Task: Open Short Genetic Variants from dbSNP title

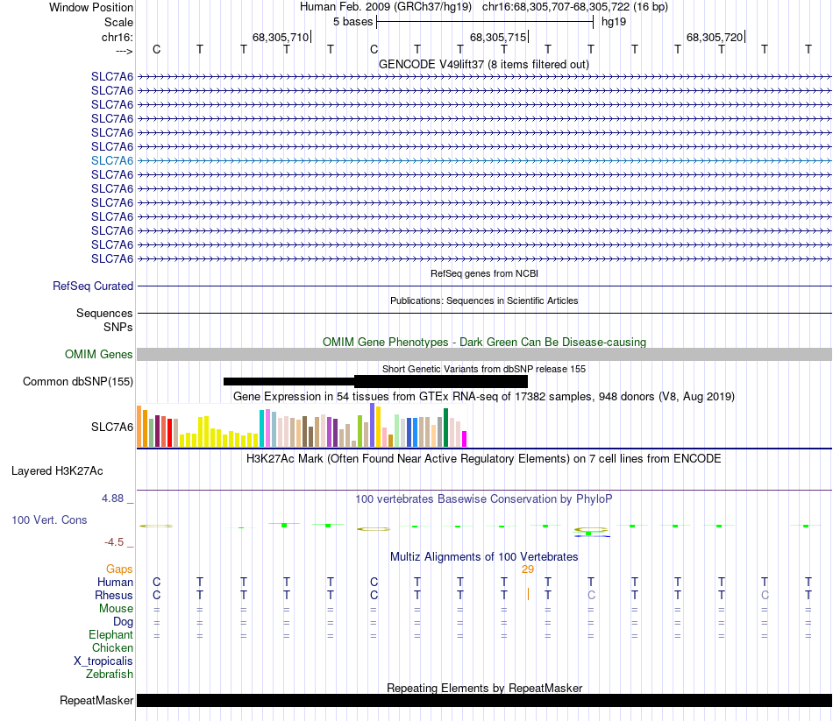Action: pos(484,369)
